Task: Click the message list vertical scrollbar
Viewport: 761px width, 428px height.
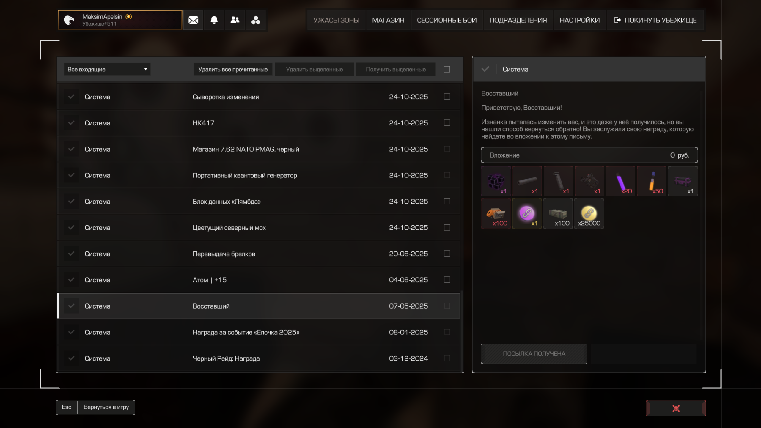Action: coord(462,330)
